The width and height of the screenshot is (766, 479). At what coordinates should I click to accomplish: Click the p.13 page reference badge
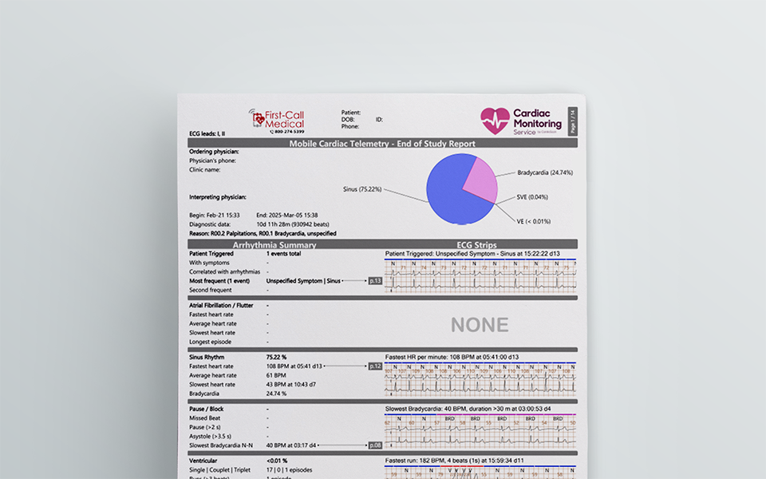pyautogui.click(x=375, y=280)
